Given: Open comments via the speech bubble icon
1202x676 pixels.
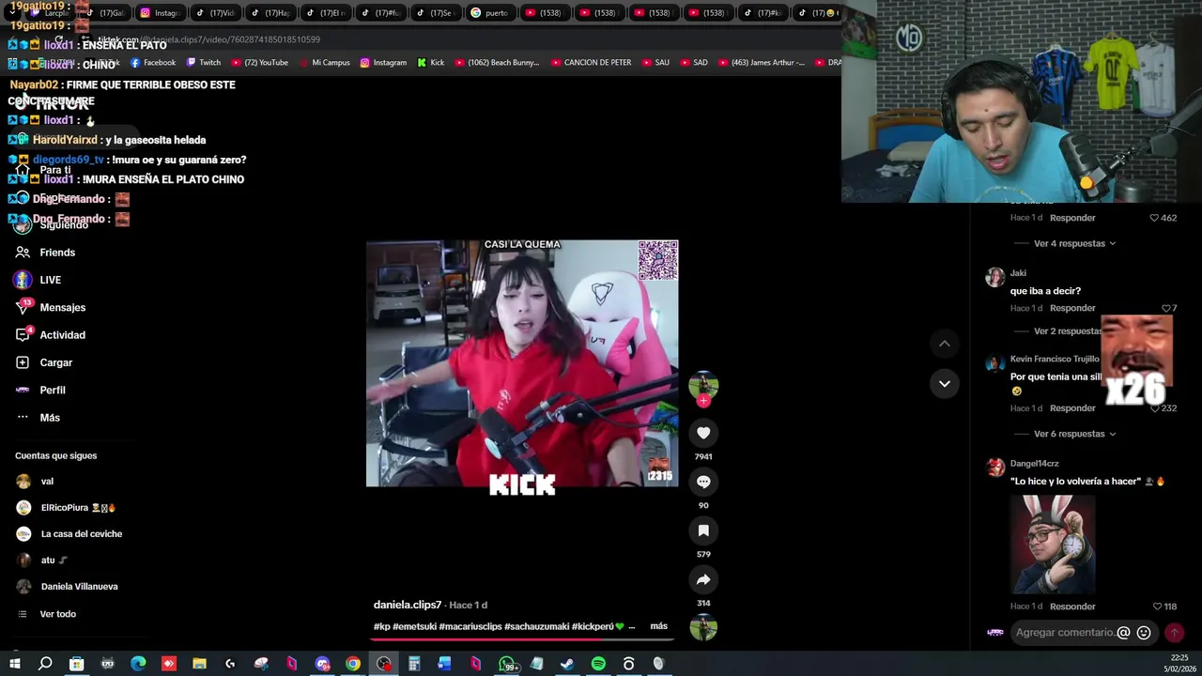Looking at the screenshot, I should [x=703, y=482].
